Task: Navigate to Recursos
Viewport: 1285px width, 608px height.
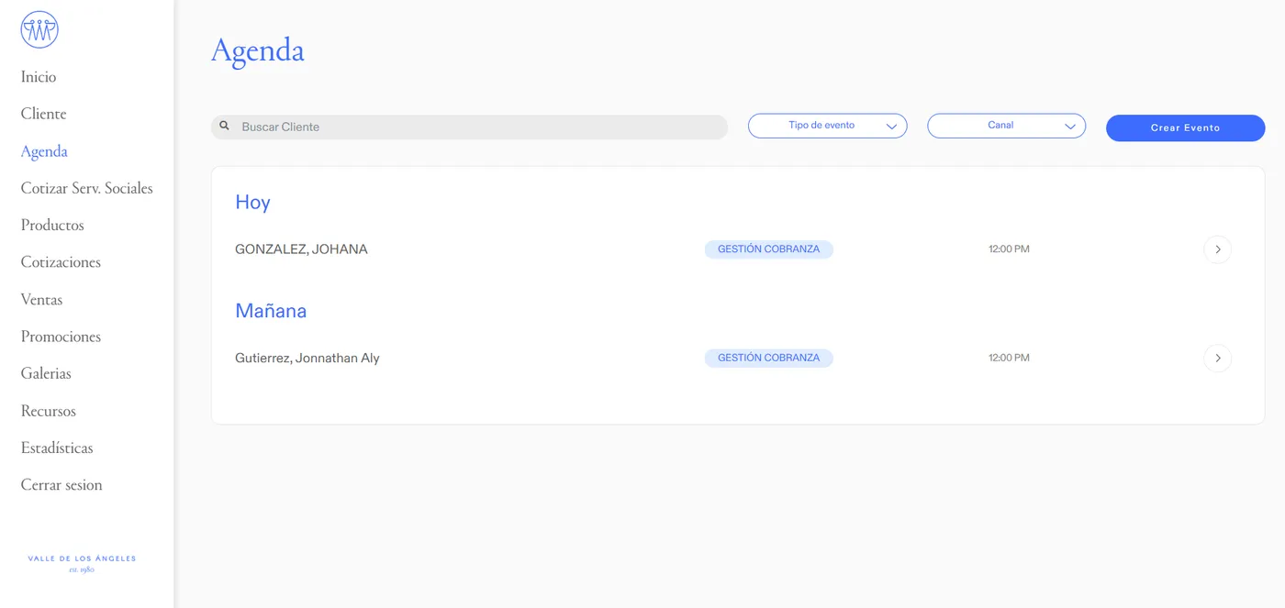Action: (48, 411)
